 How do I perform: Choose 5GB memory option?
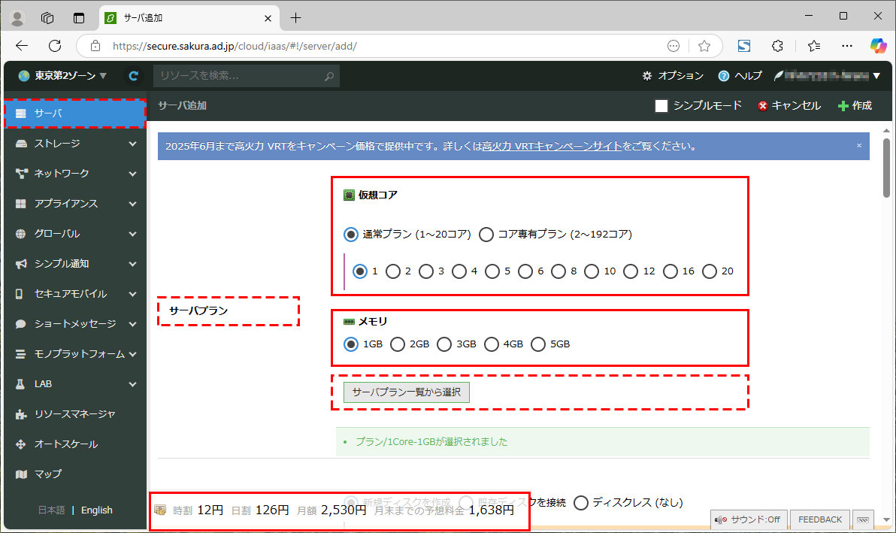[x=538, y=344]
